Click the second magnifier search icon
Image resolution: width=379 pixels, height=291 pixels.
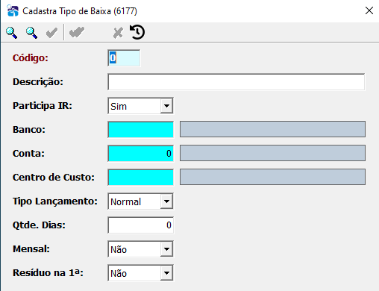tap(31, 33)
